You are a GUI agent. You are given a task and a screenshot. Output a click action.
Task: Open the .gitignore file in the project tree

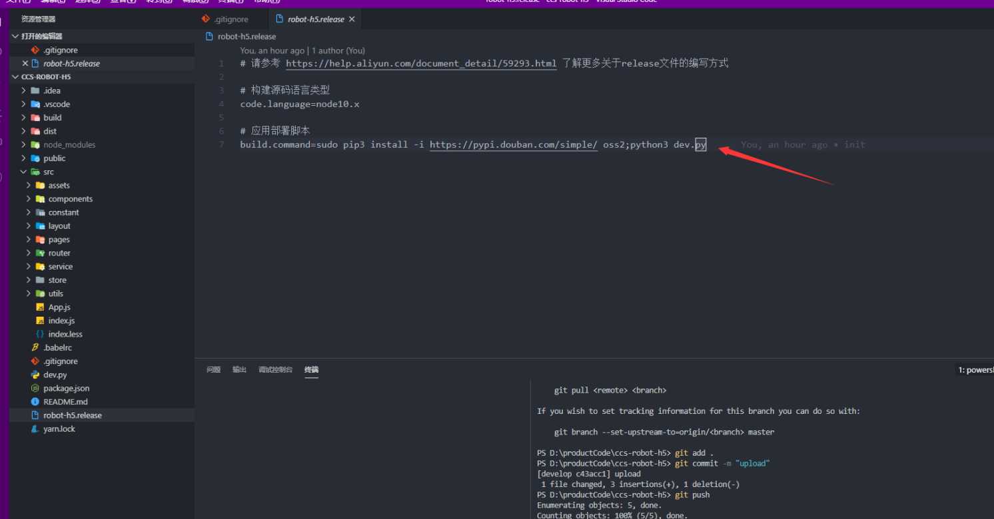[61, 361]
